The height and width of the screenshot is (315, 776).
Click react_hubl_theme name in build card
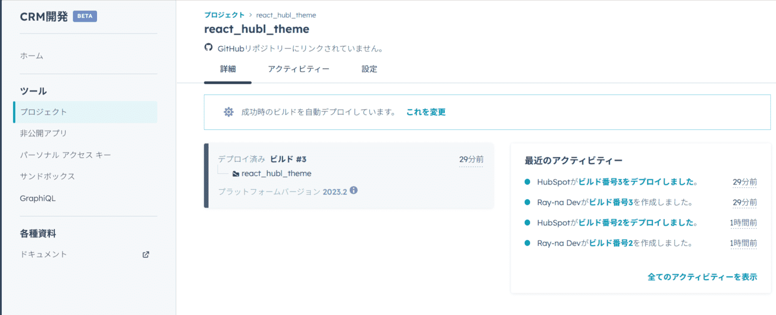tap(277, 174)
